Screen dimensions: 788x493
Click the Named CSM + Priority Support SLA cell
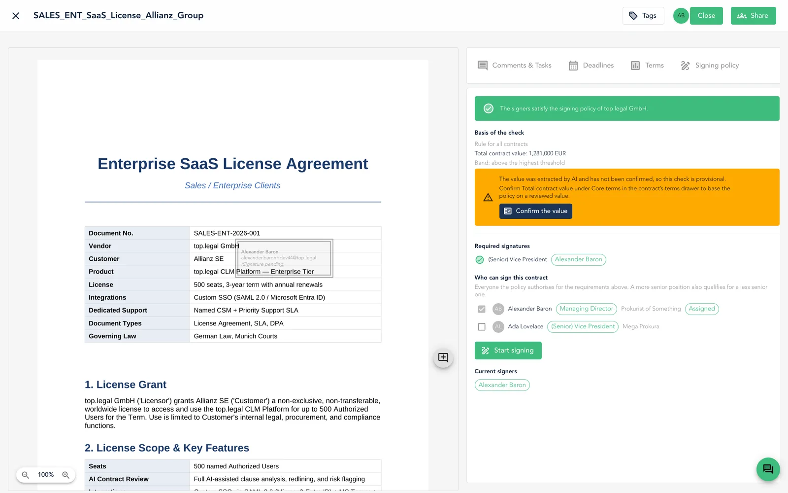(x=286, y=311)
